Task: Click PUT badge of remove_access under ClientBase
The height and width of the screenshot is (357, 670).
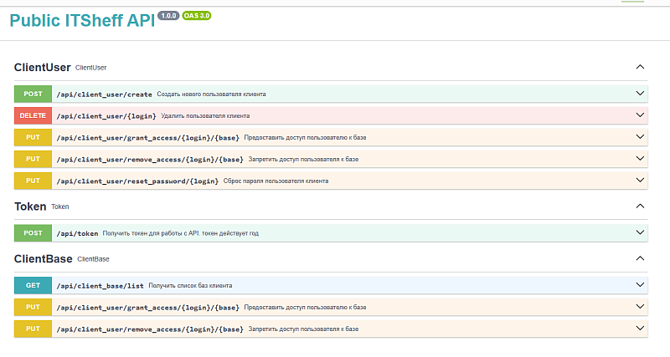Action: pyautogui.click(x=33, y=329)
